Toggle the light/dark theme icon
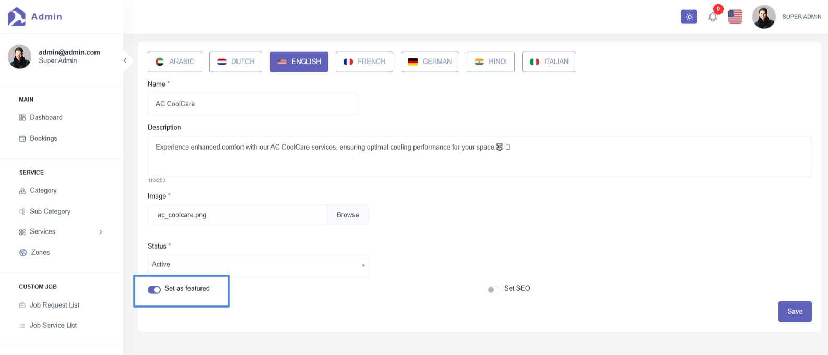 (x=689, y=17)
